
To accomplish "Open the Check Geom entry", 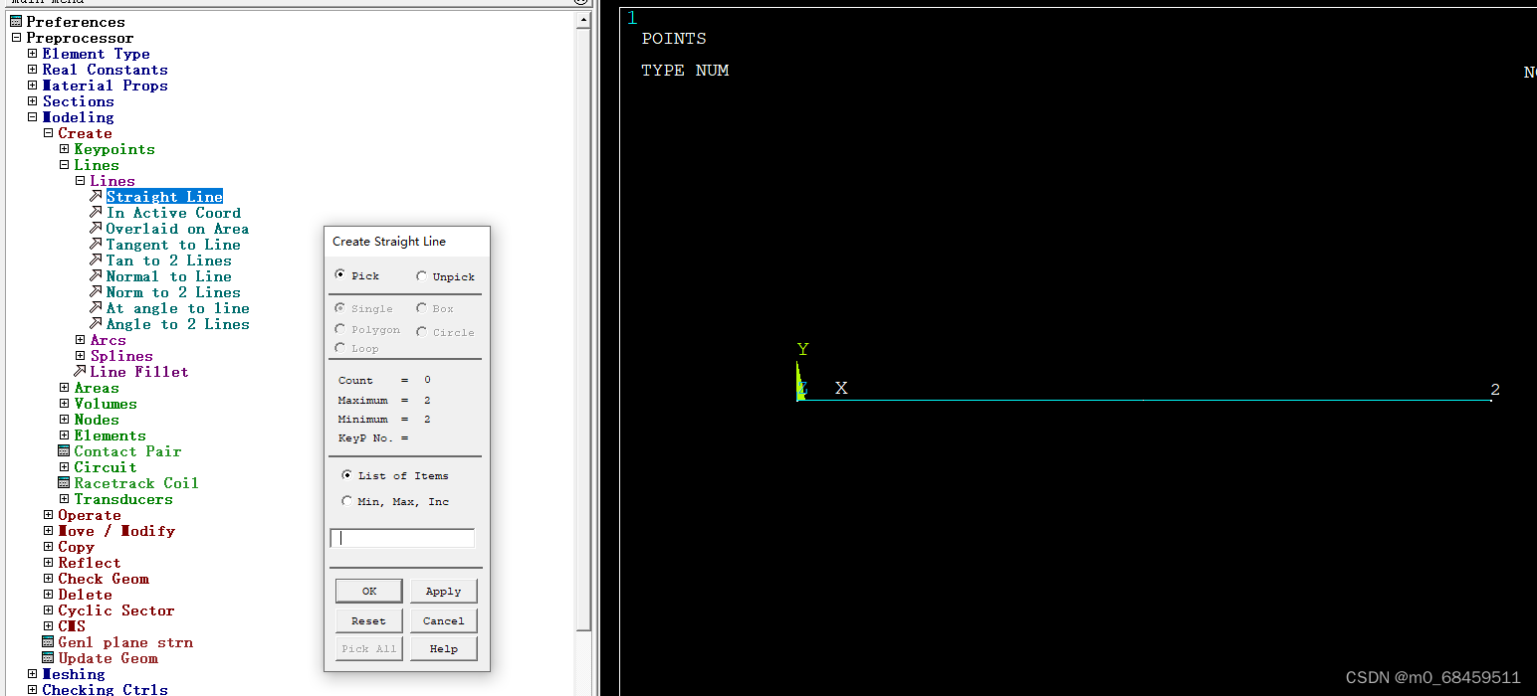I will [104, 579].
